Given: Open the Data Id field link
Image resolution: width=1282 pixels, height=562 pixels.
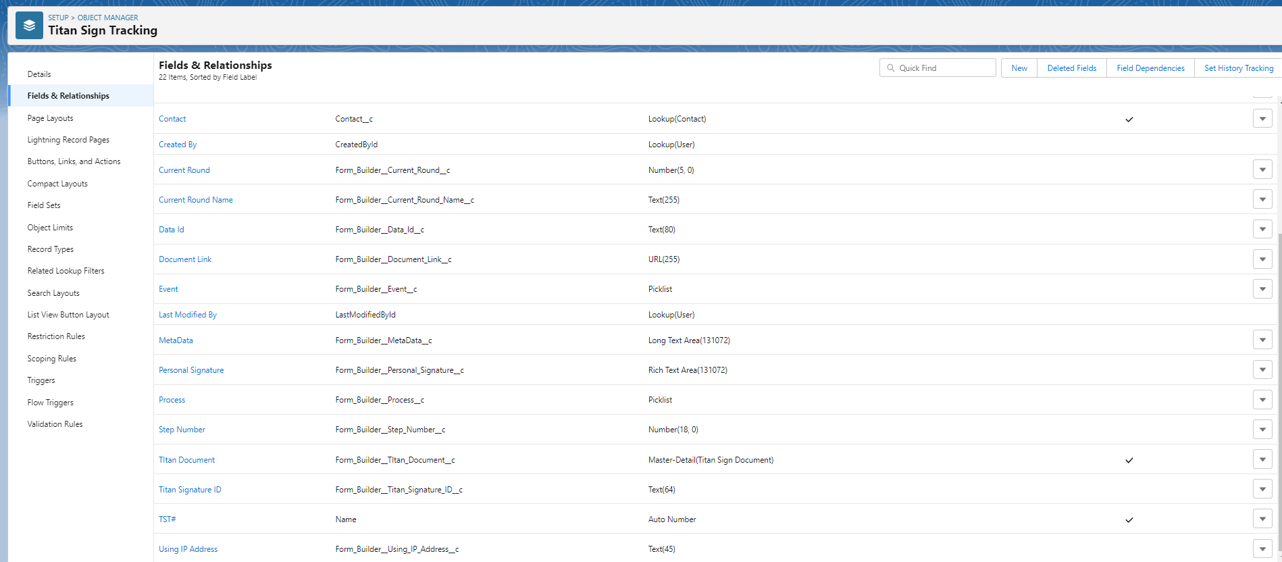Looking at the screenshot, I should [172, 230].
